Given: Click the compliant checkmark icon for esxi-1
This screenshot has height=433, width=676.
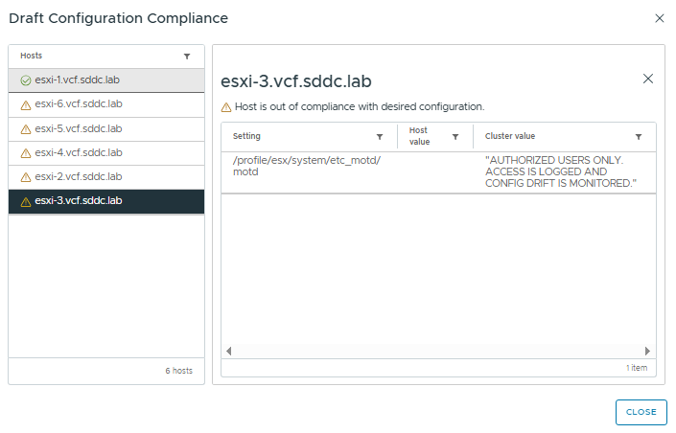Looking at the screenshot, I should point(26,80).
